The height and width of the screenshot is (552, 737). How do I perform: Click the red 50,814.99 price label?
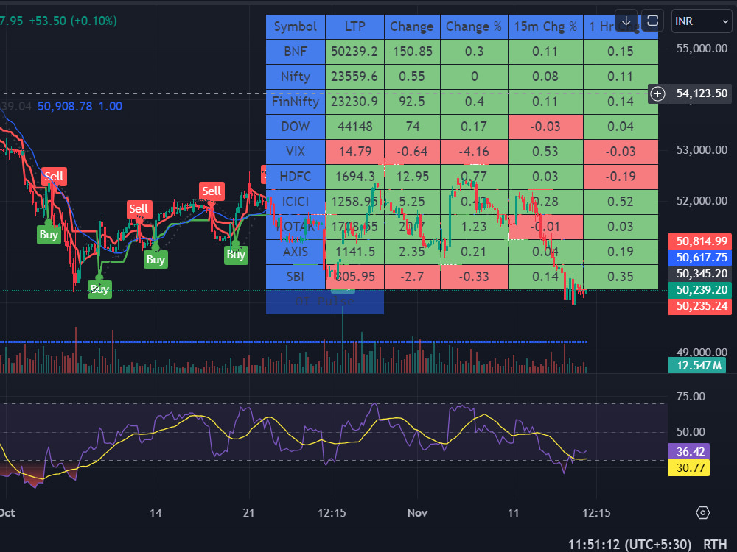pos(700,241)
